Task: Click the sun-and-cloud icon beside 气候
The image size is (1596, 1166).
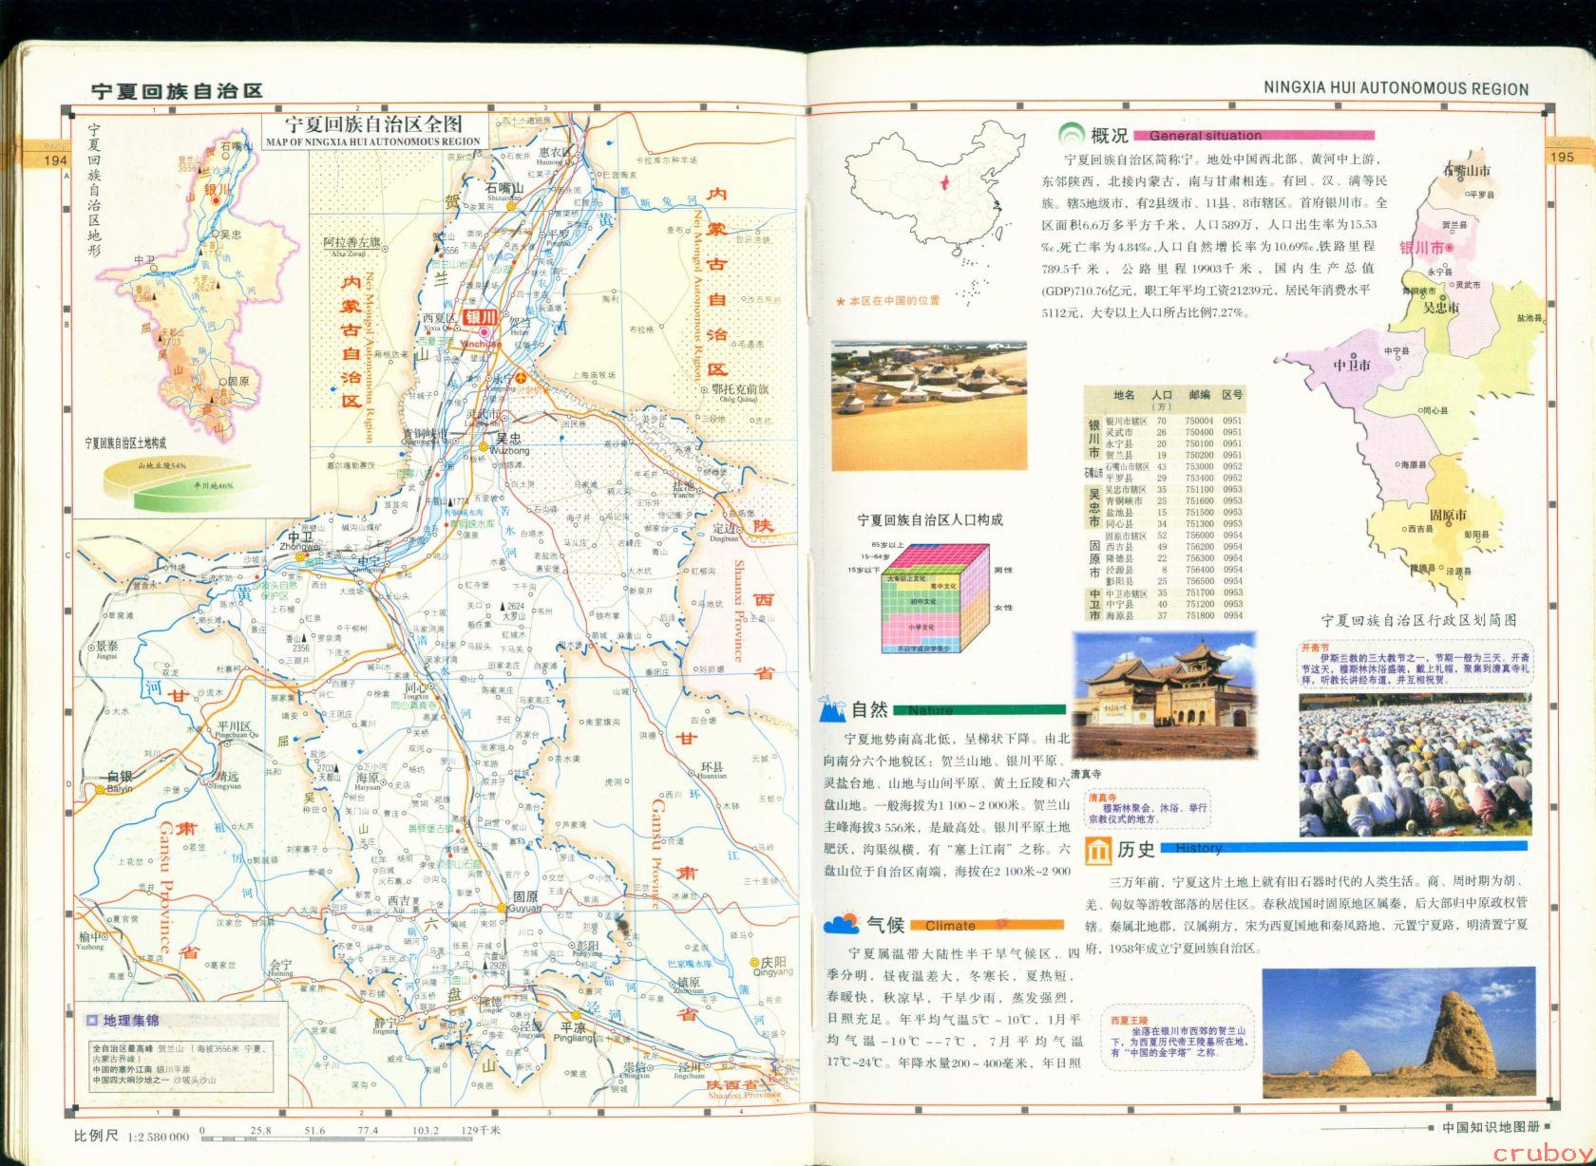Action: click(x=842, y=922)
